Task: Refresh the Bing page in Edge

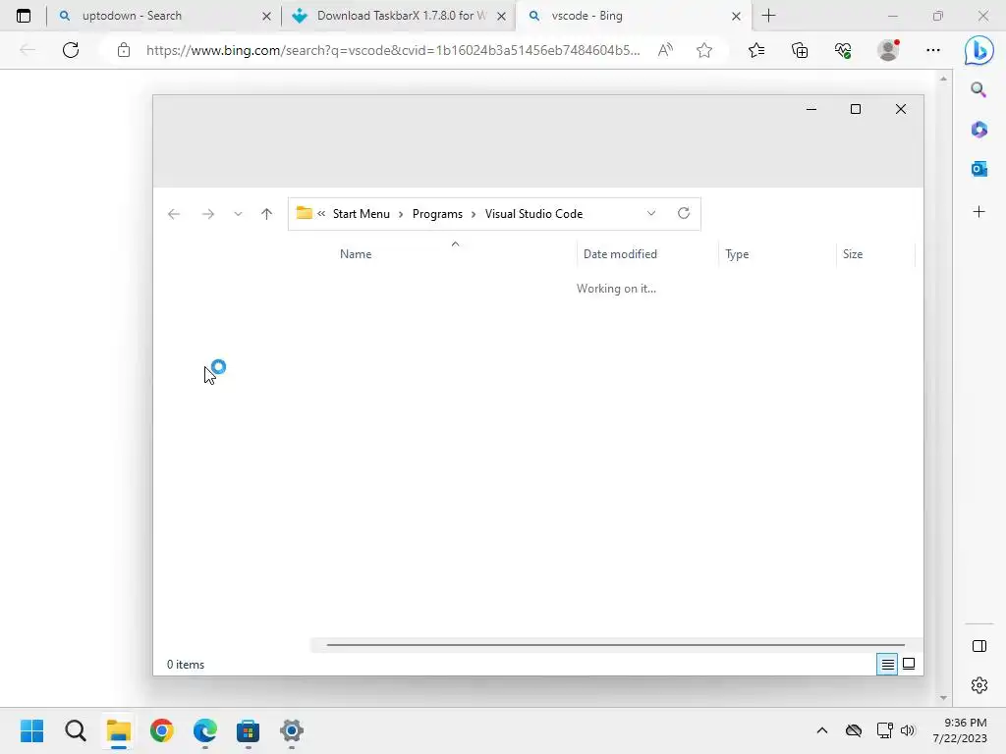Action: tap(71, 50)
